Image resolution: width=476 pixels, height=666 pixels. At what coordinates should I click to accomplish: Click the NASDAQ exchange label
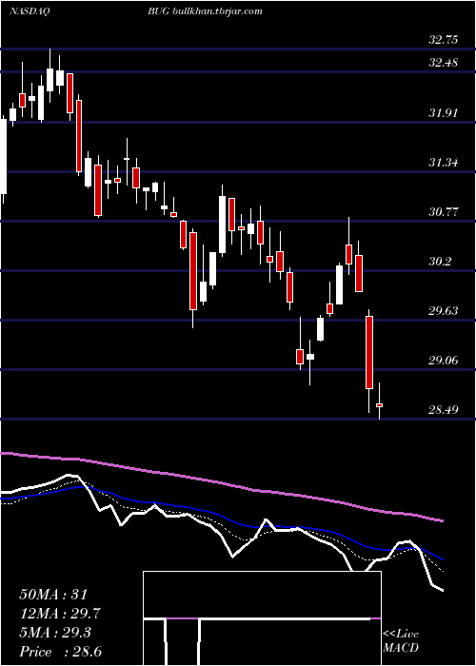click(30, 11)
